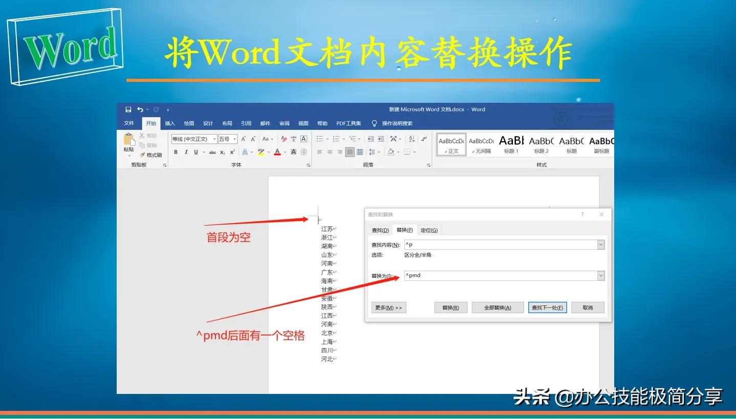Click the superscript x² icon
This screenshot has height=419, width=736.
(x=232, y=152)
